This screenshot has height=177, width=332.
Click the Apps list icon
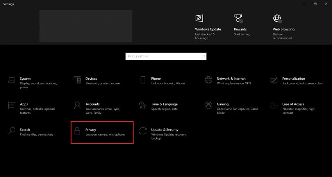click(12, 105)
